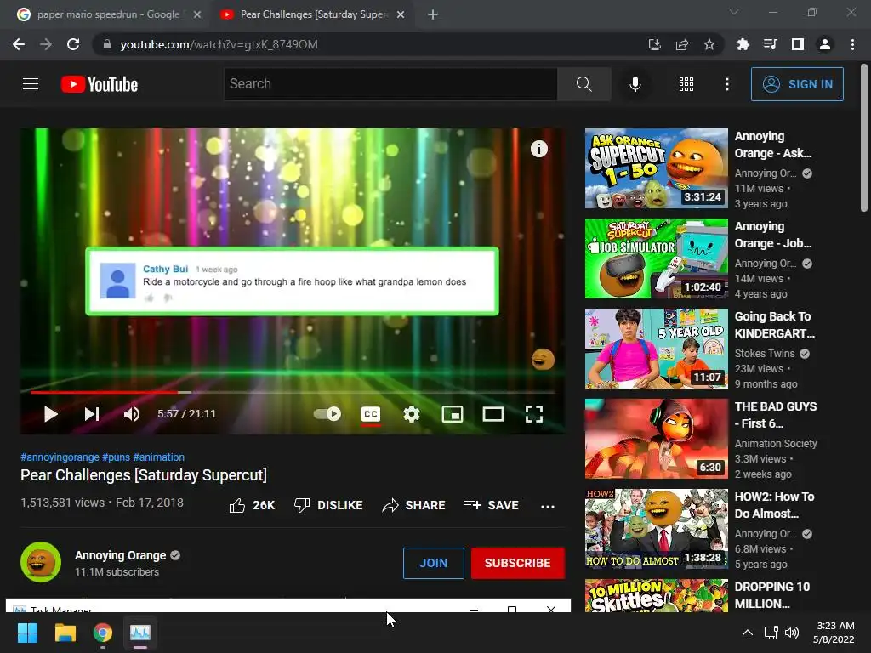Focus the YouTube Search field
This screenshot has height=653, width=871.
pyautogui.click(x=390, y=84)
